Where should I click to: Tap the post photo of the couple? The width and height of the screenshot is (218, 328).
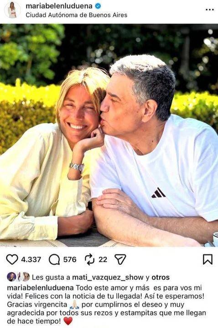pyautogui.click(x=109, y=135)
